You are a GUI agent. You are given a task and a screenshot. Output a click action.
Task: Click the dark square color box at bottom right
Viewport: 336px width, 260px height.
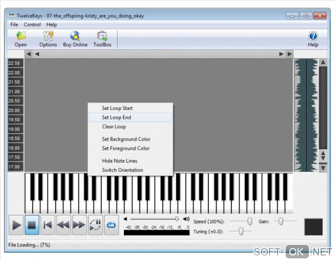tap(314, 227)
